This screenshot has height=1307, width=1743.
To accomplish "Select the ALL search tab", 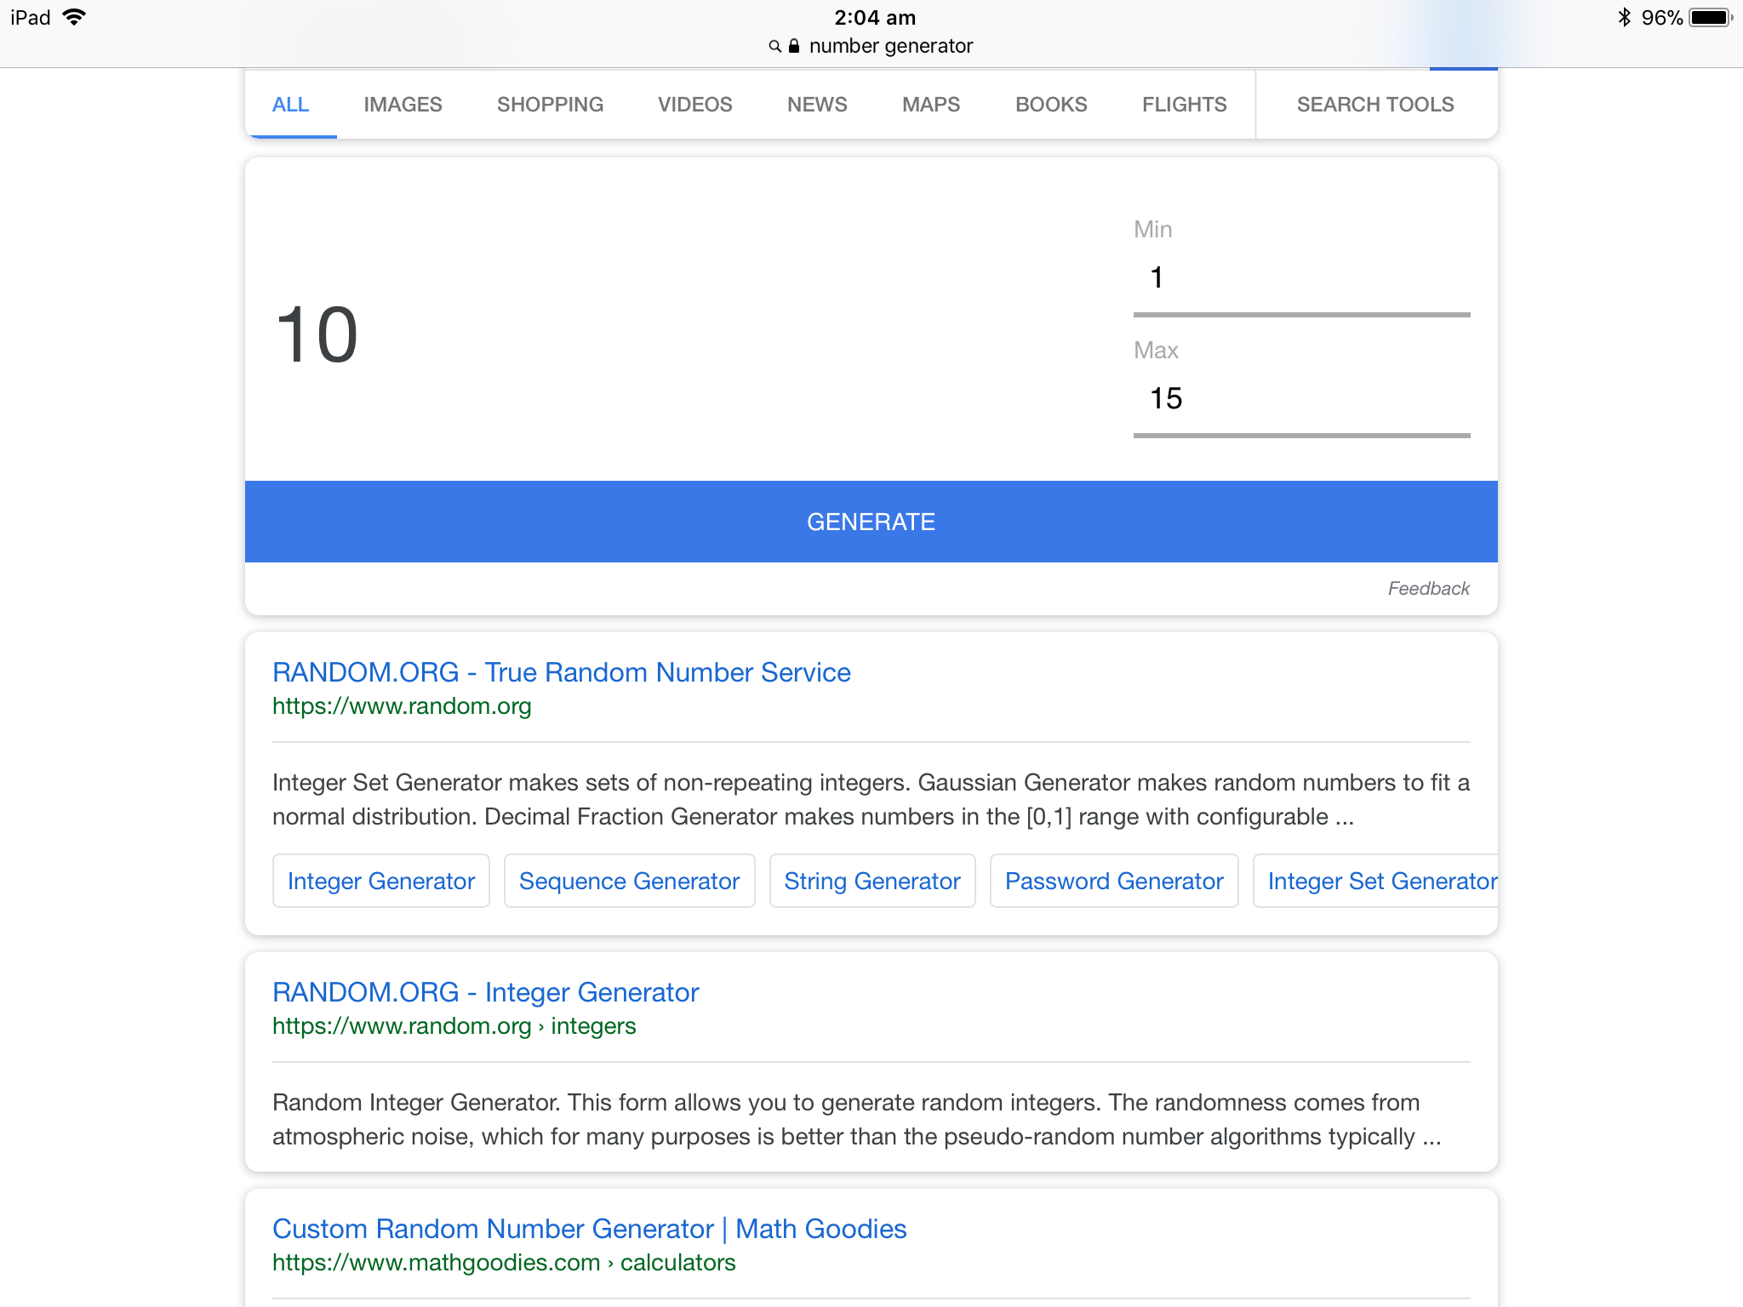I will (x=290, y=105).
